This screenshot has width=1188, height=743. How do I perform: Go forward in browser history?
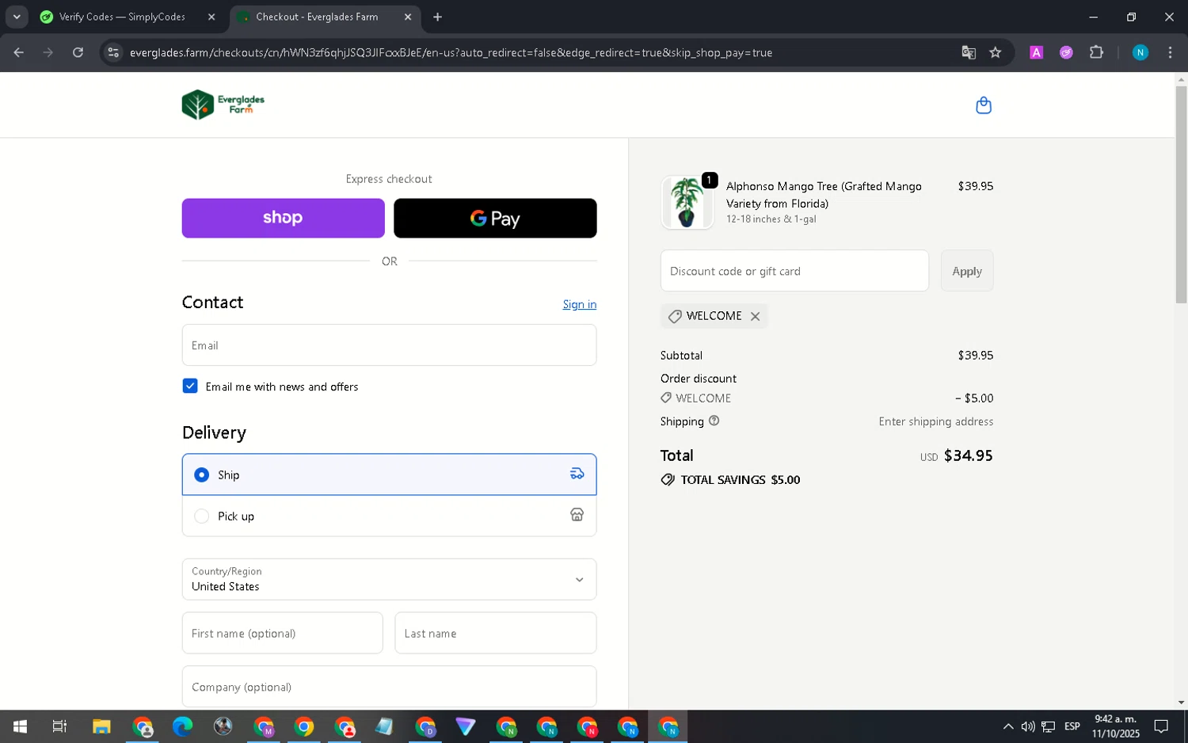point(48,52)
